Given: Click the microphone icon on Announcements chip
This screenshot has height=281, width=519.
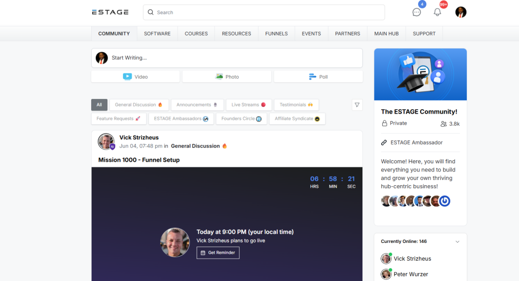Looking at the screenshot, I should coord(215,104).
